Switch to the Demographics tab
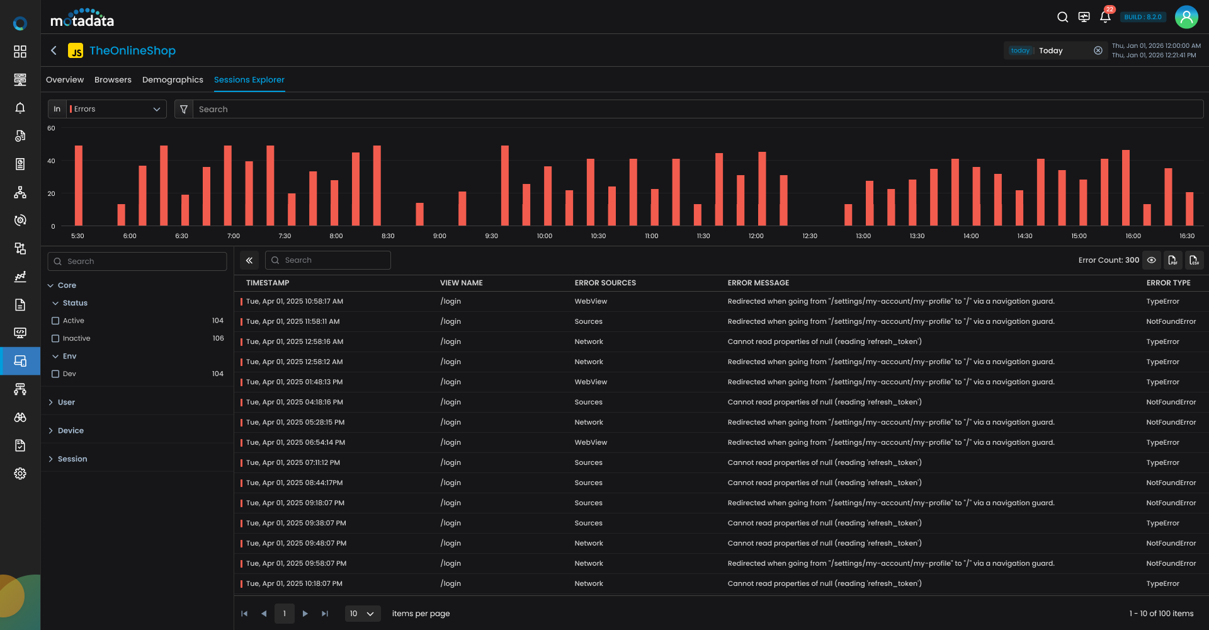 coord(173,80)
